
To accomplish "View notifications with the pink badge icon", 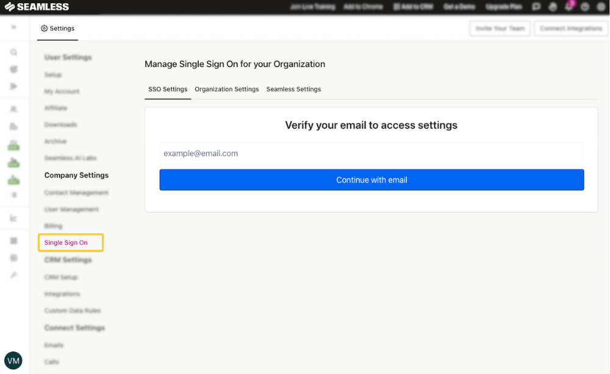I will [x=568, y=7].
